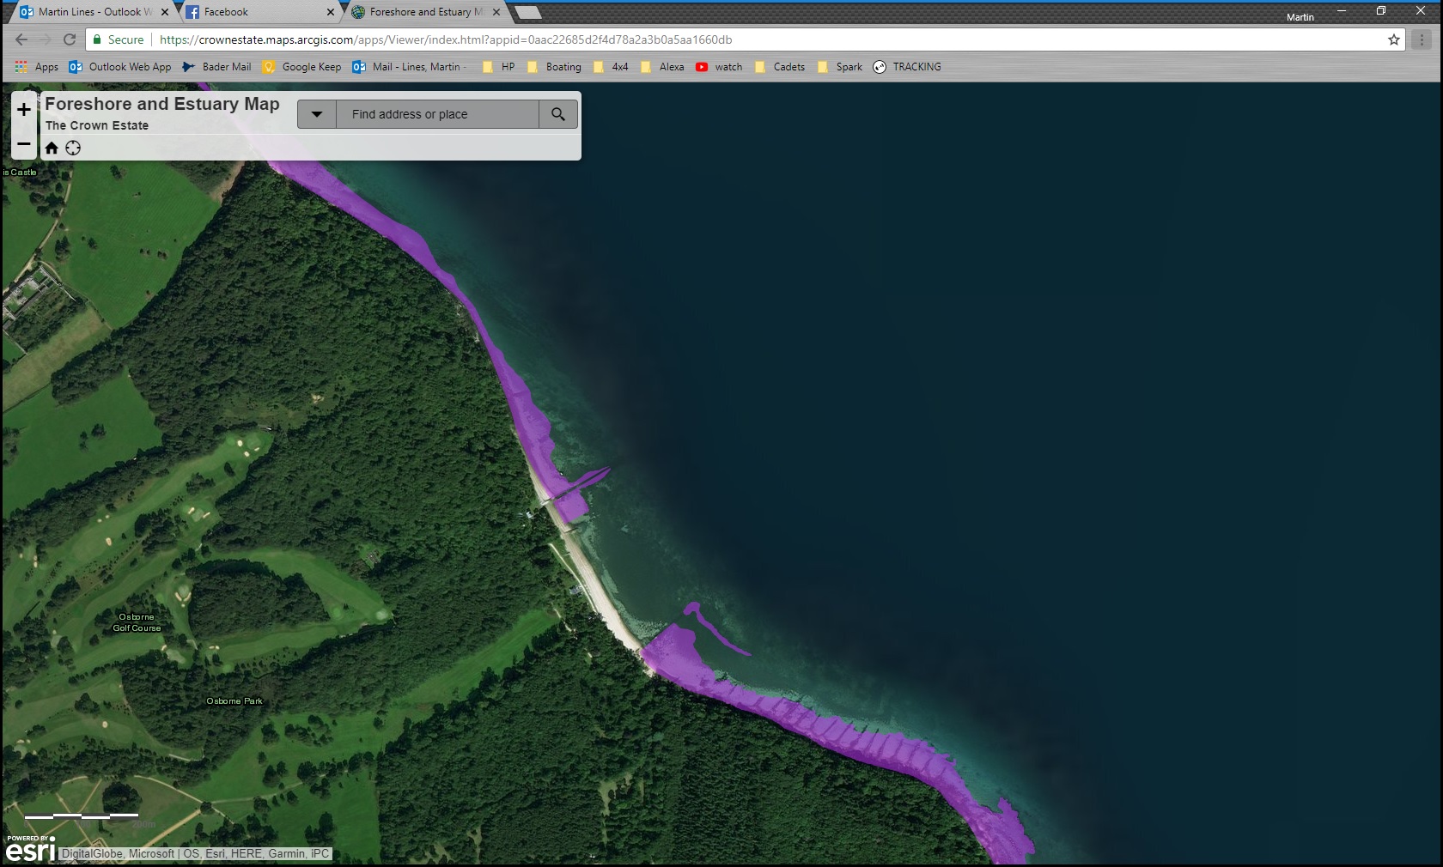1443x867 pixels.
Task: Click the Esri logo
Action: 30,849
